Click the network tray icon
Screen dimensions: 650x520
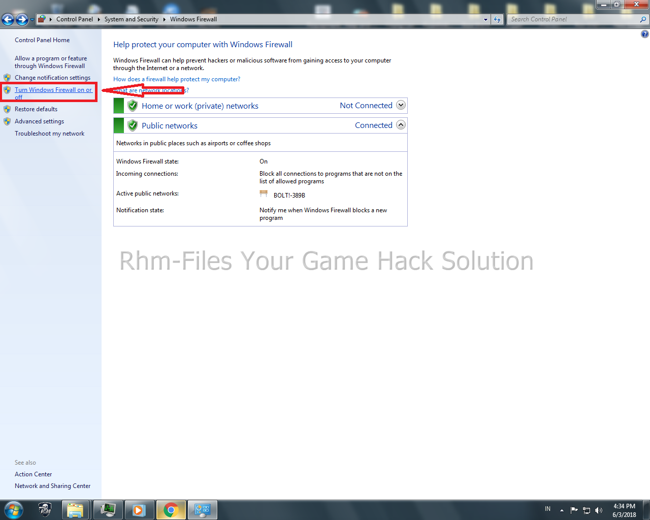tap(587, 510)
